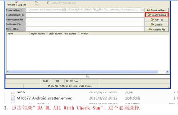Click the Download Agent path field

point(85,10)
